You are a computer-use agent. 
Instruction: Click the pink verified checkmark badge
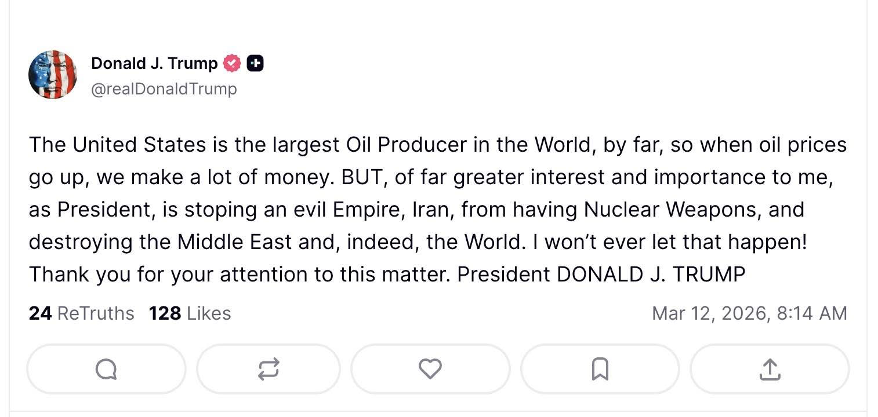pyautogui.click(x=232, y=63)
